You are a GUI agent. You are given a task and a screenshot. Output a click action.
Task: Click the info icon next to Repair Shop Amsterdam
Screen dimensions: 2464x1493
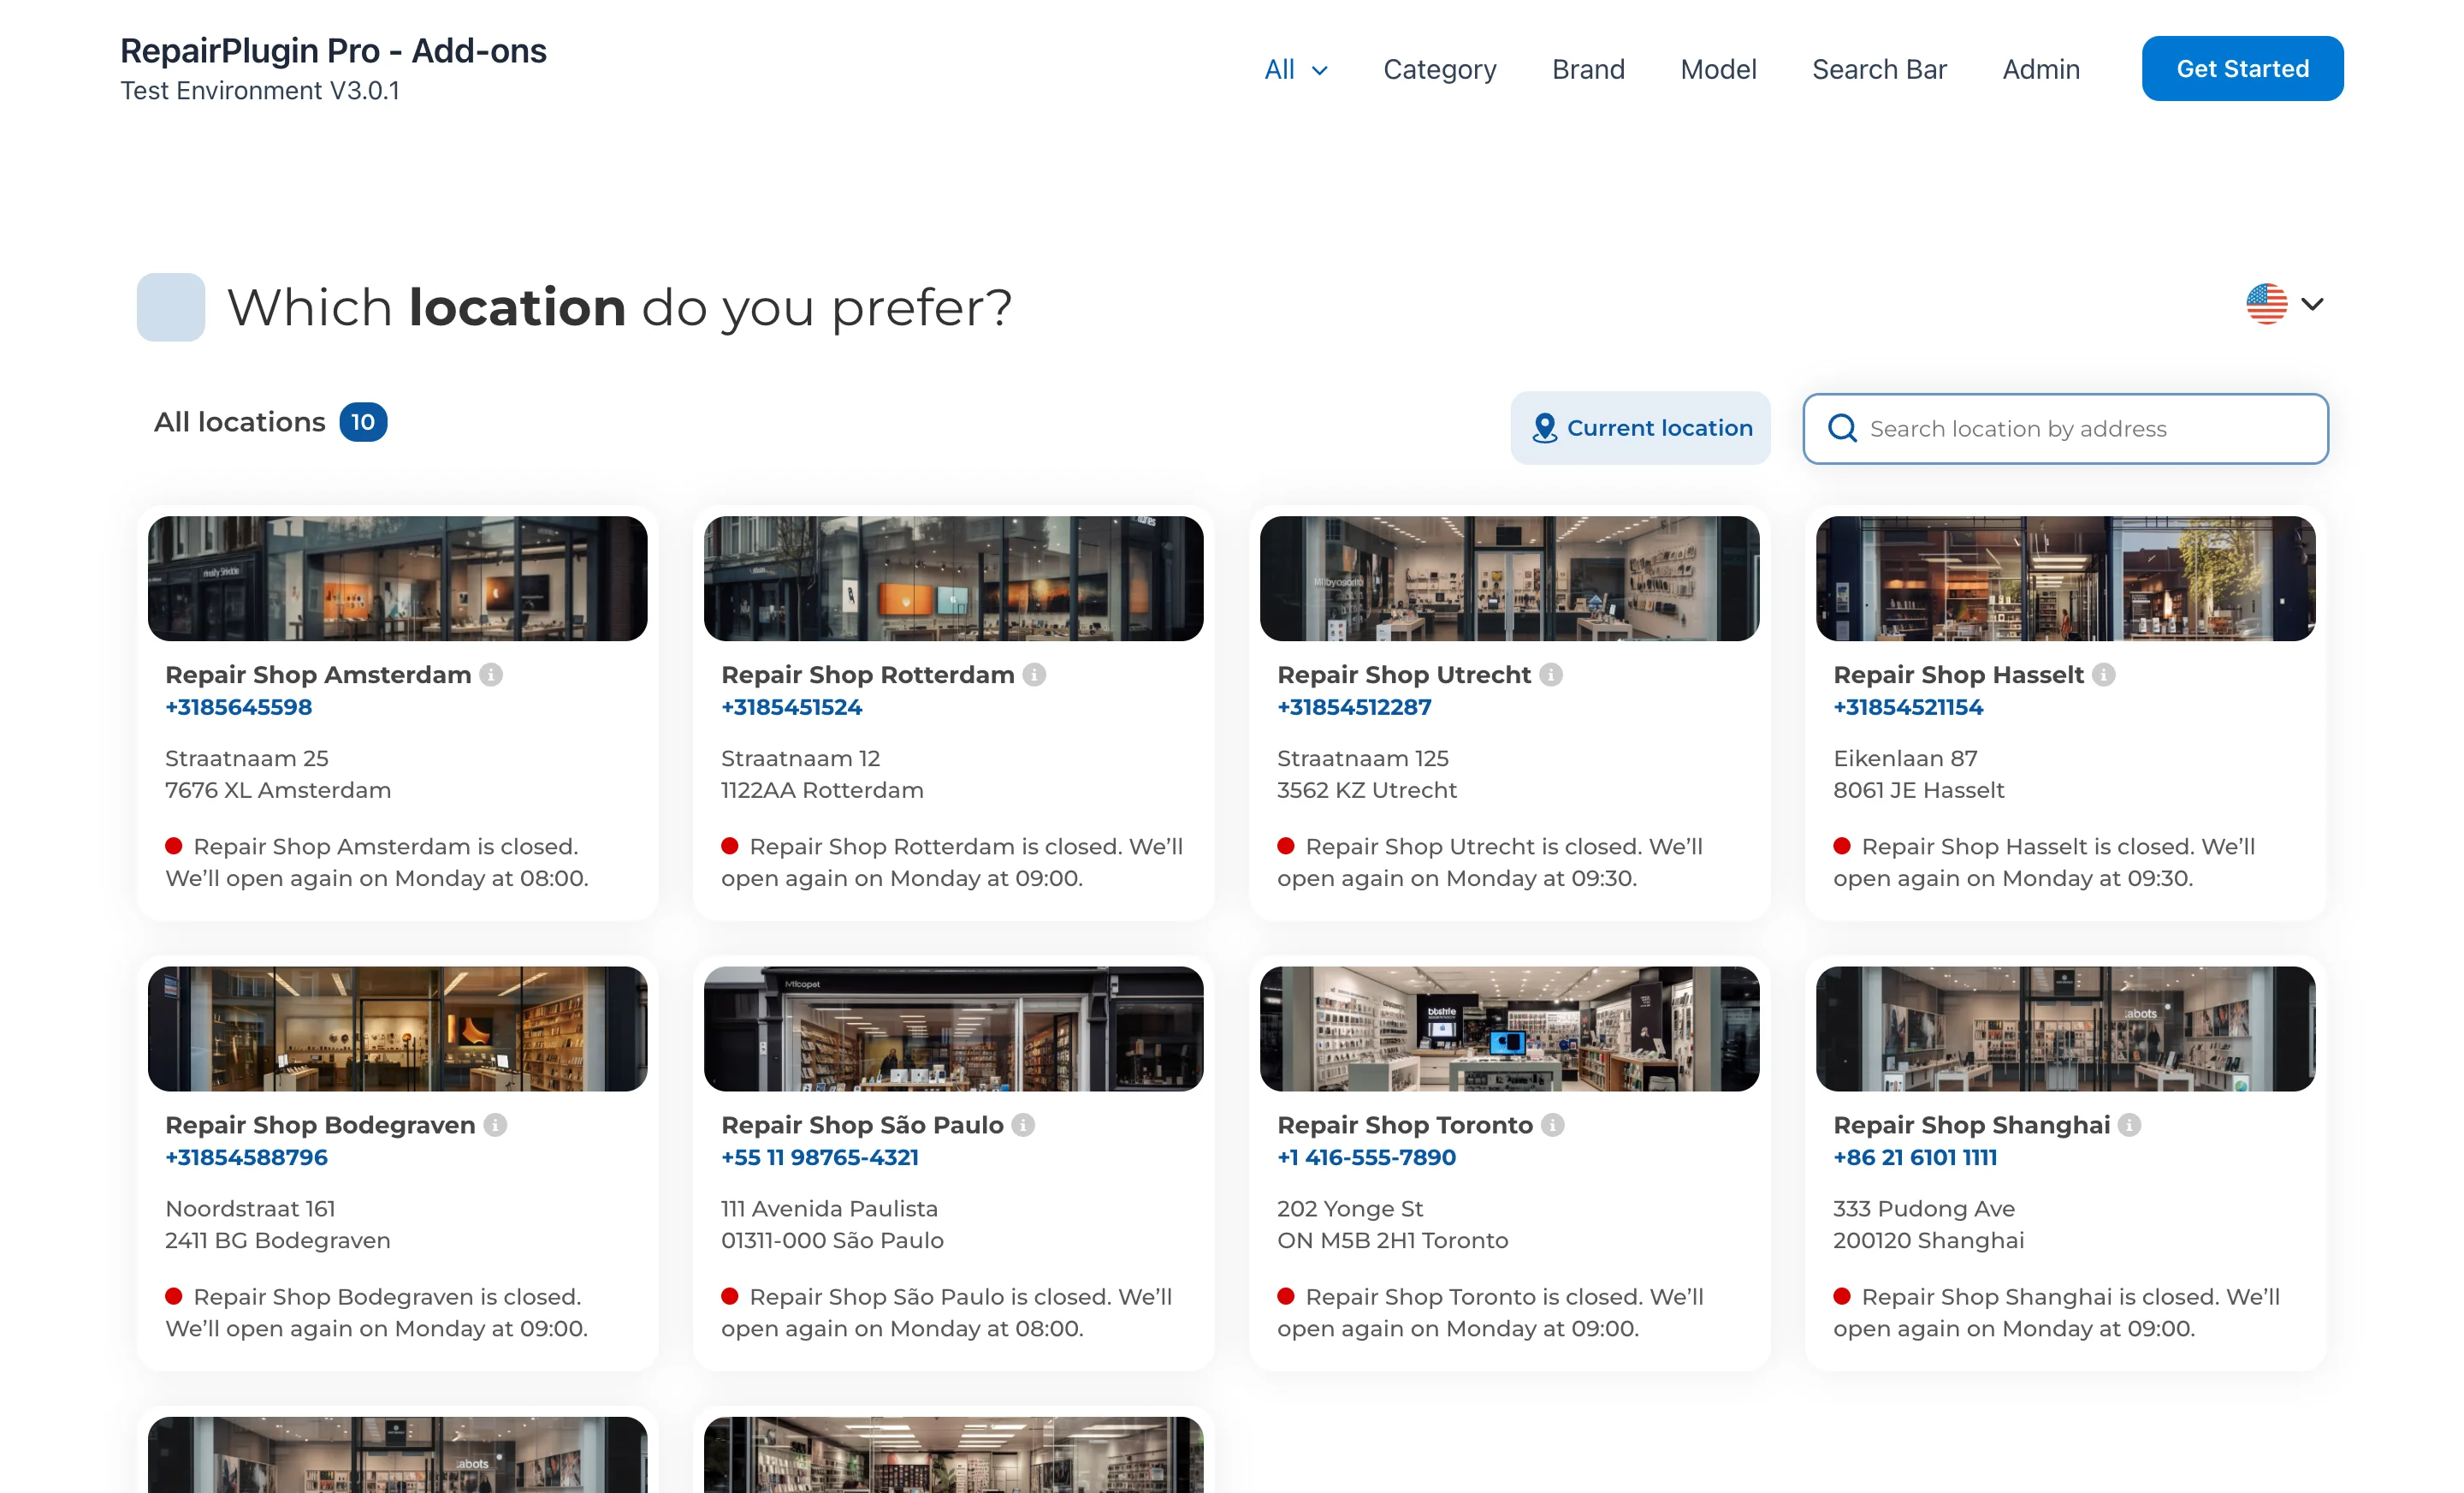[492, 675]
